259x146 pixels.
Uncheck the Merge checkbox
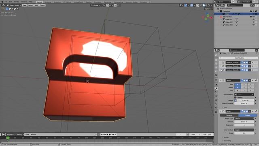(x=236, y=101)
